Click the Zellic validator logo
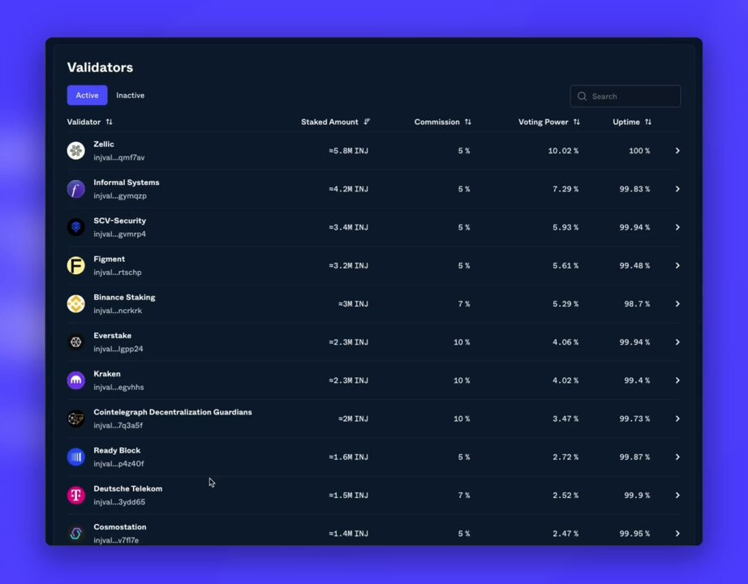Image resolution: width=748 pixels, height=584 pixels. tap(75, 151)
